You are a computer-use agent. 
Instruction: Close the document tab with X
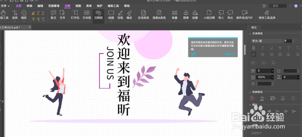pos(29,27)
